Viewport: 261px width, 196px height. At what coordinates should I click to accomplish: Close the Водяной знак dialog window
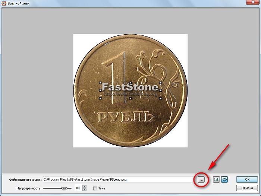tap(253, 2)
